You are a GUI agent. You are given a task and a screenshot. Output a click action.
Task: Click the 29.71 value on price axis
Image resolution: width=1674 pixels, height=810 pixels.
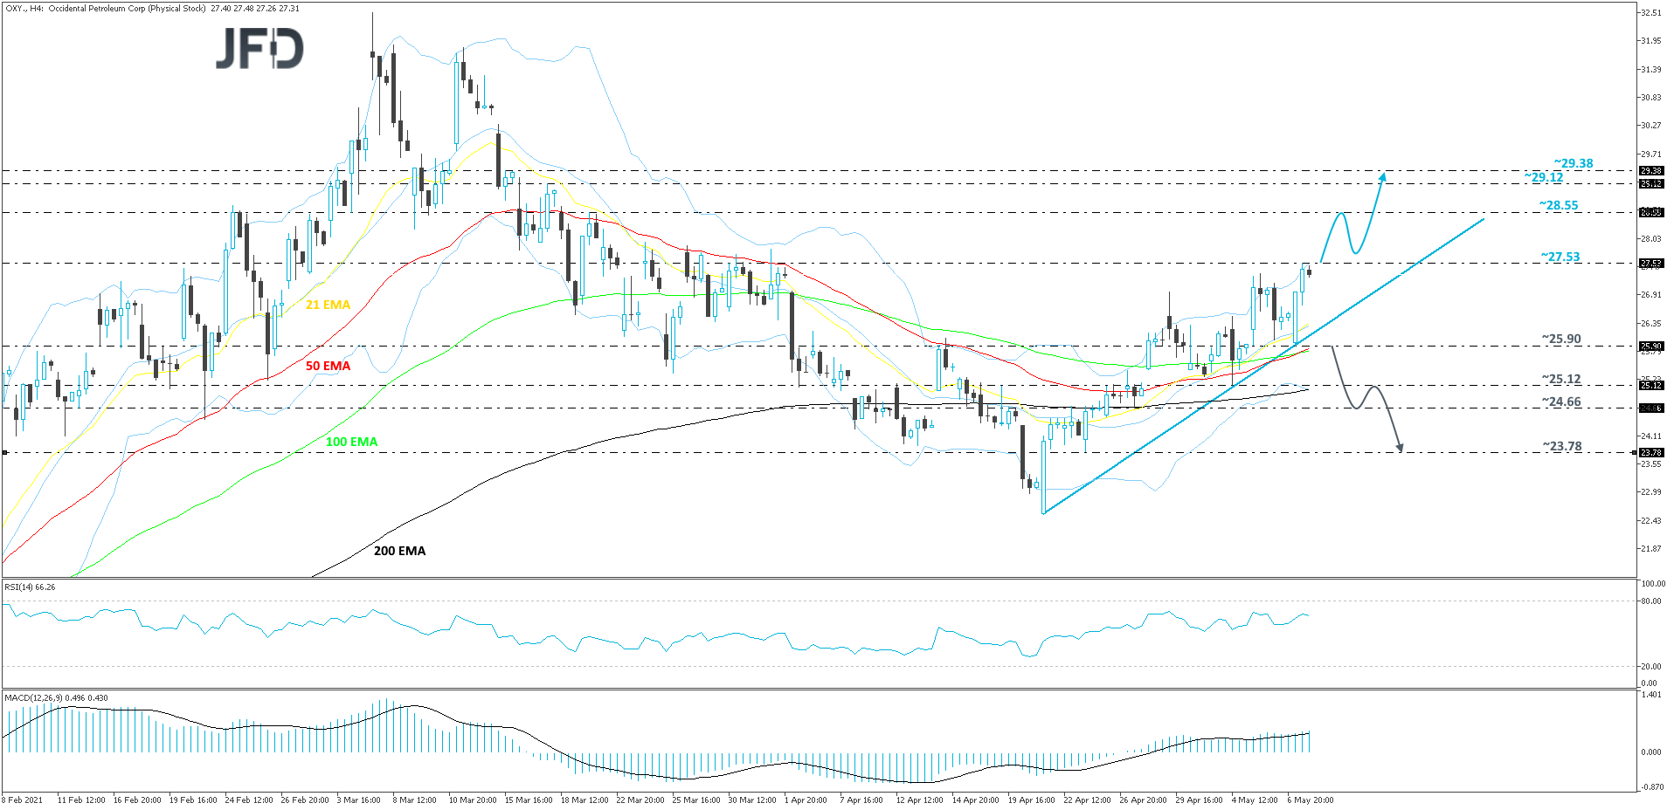pyautogui.click(x=1650, y=154)
